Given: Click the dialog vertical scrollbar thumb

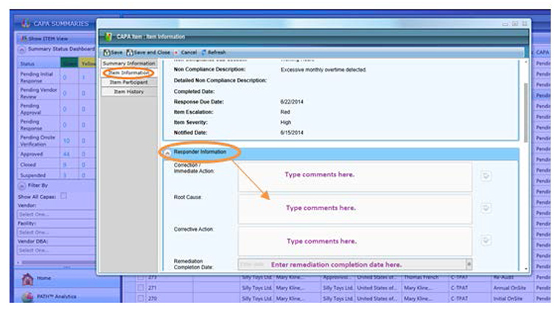Looking at the screenshot, I should pos(525,113).
